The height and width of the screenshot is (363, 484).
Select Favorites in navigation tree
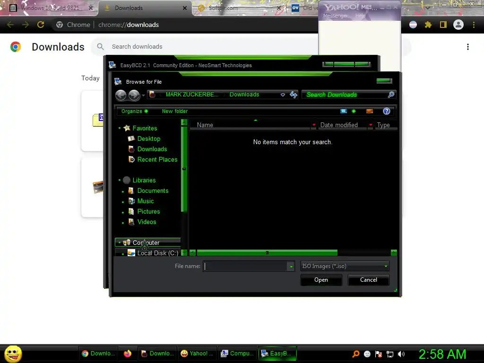(145, 128)
